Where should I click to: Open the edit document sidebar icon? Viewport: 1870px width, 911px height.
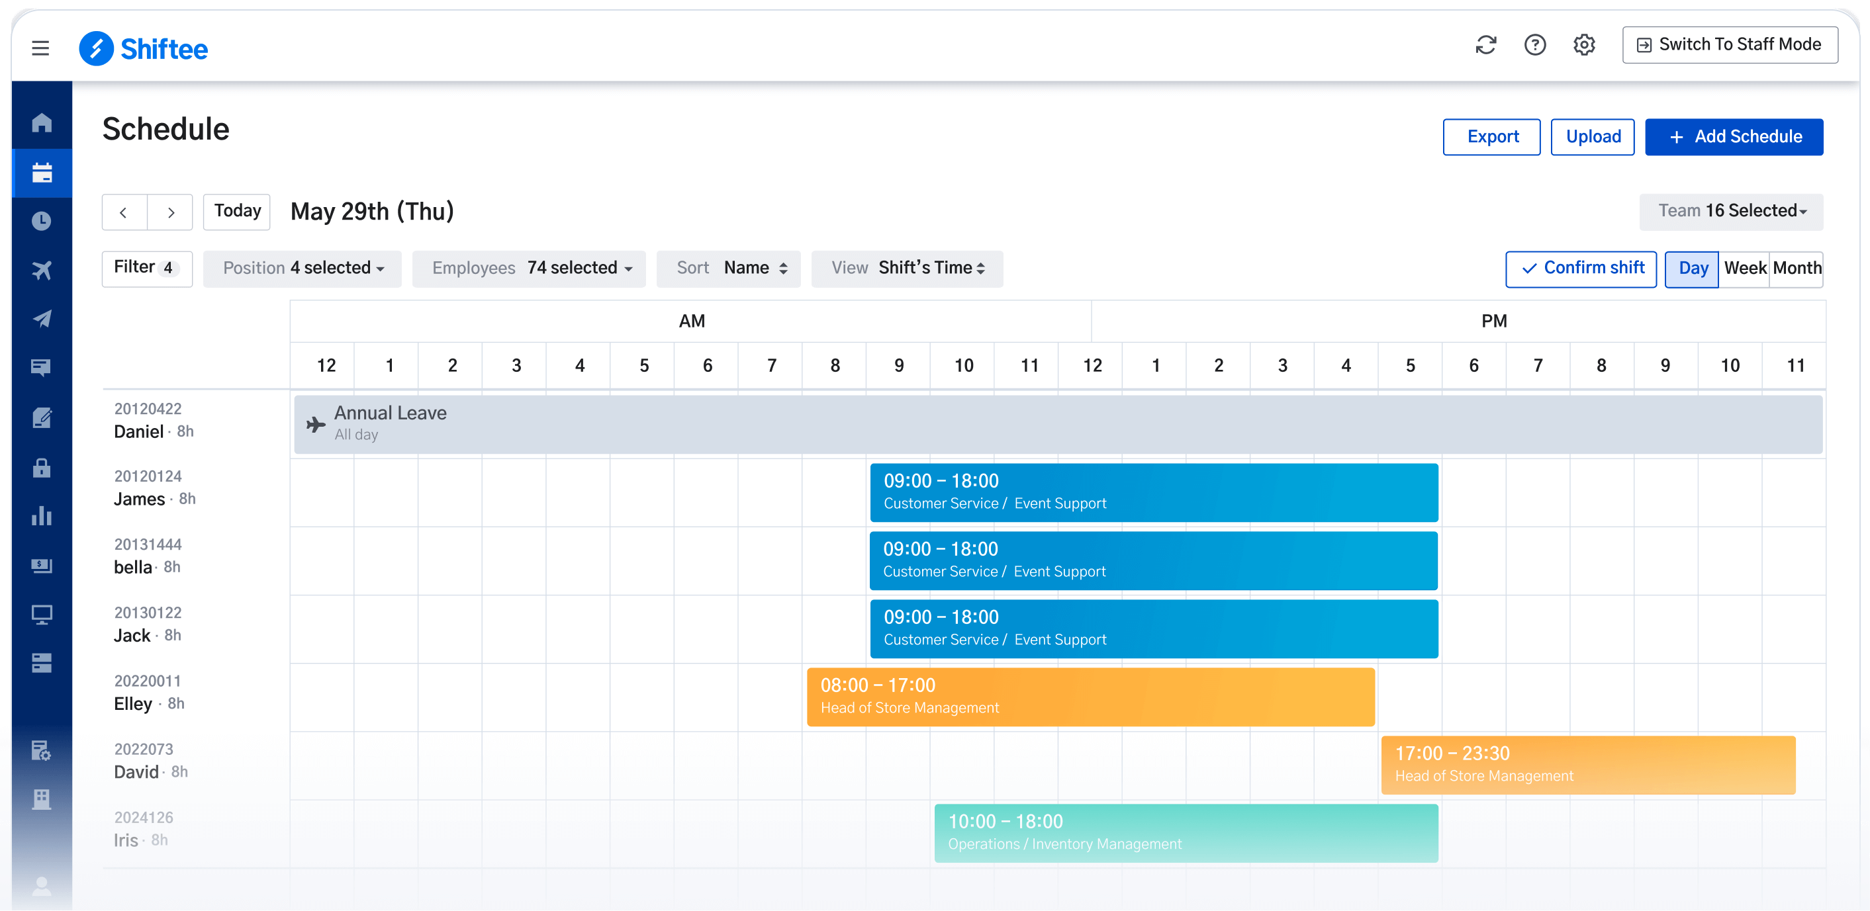point(42,417)
